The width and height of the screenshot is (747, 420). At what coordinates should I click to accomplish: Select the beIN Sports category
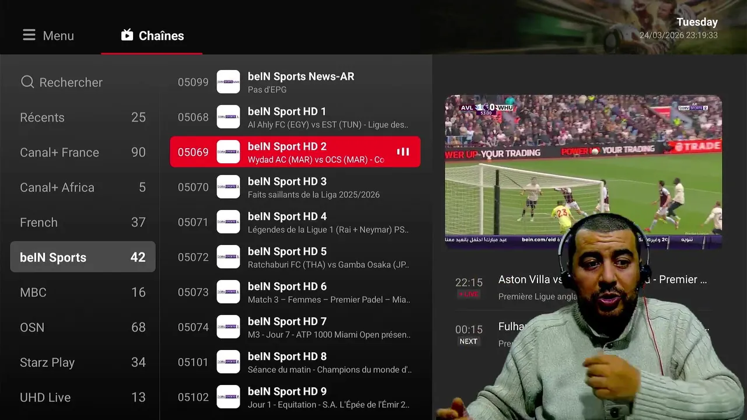click(83, 257)
